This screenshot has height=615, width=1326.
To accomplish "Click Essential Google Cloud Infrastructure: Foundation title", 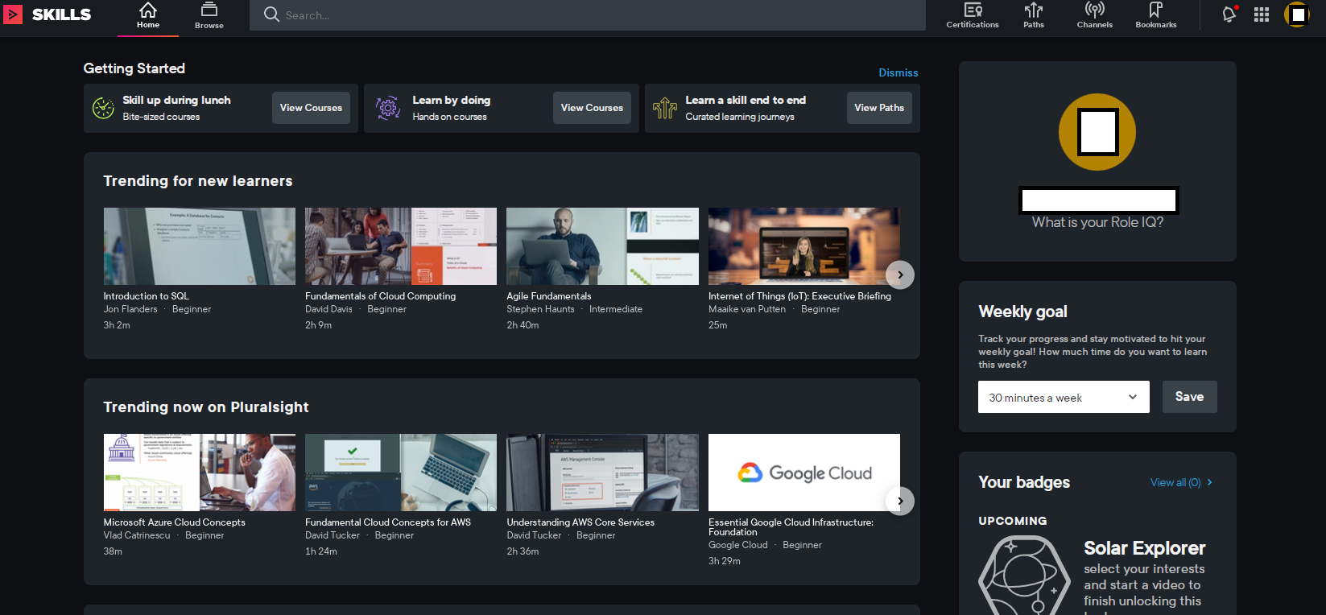I will tap(791, 527).
